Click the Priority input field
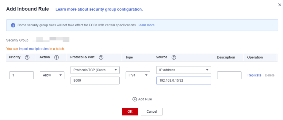The image size is (283, 120). (21, 75)
